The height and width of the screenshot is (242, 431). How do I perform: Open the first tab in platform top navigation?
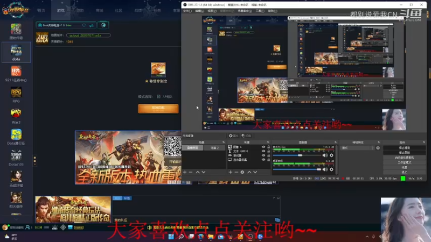(x=41, y=10)
